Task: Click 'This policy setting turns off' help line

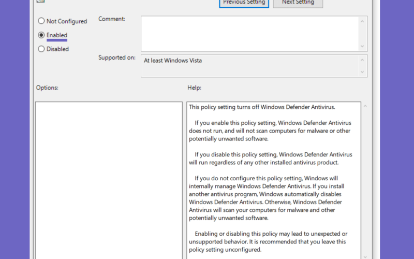Action: (262, 107)
